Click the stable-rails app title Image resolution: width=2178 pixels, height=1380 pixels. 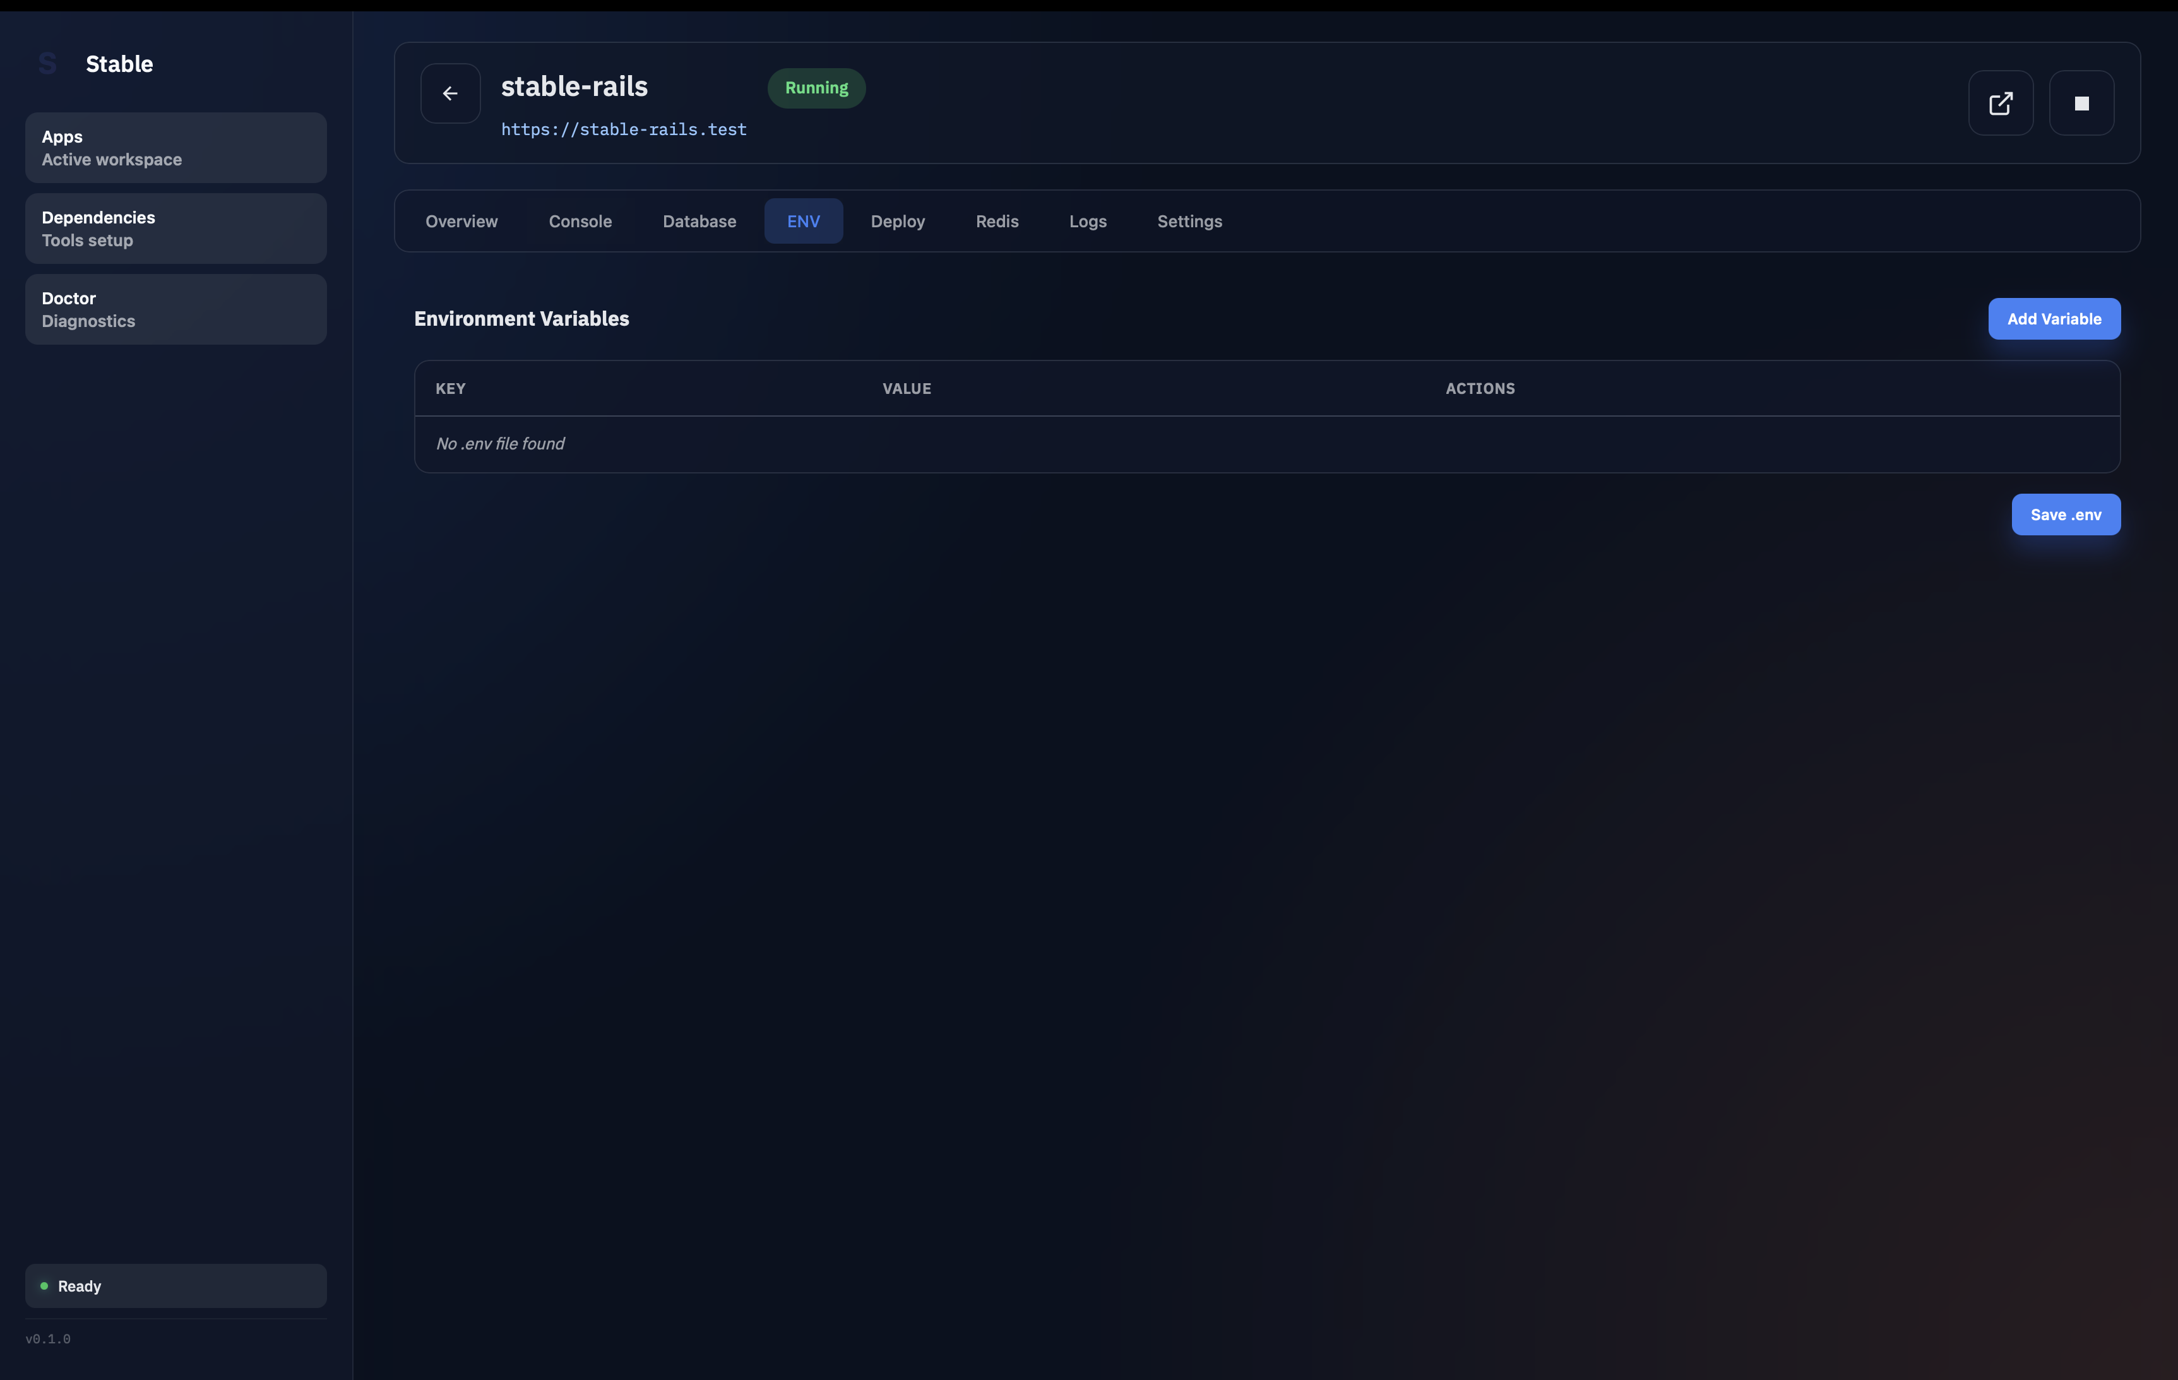tap(574, 87)
